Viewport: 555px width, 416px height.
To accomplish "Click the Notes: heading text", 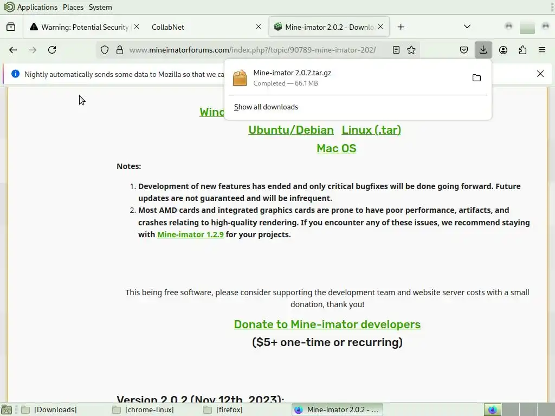I will [x=129, y=166].
